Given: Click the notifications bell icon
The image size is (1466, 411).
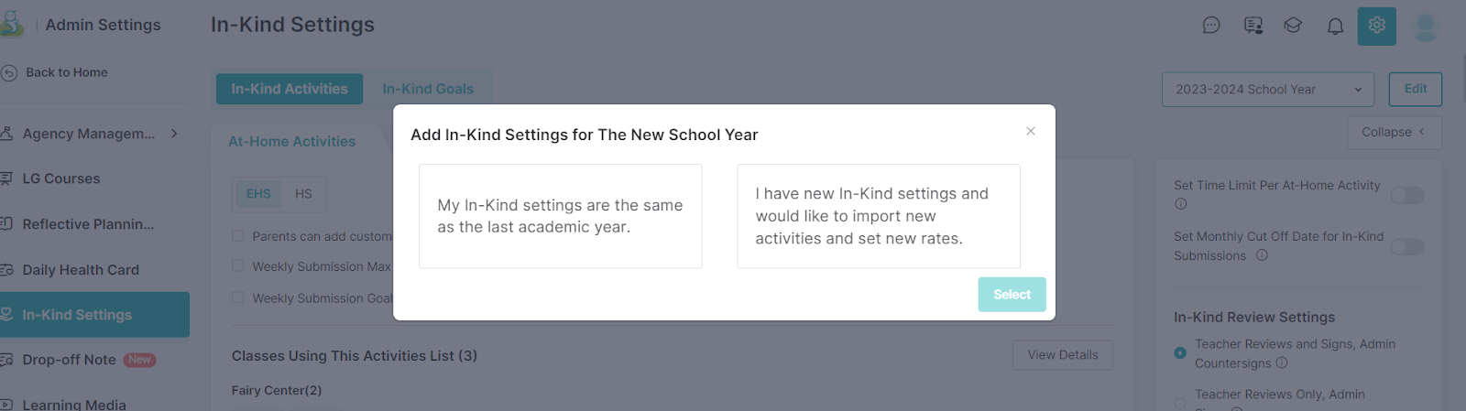Looking at the screenshot, I should pyautogui.click(x=1335, y=26).
